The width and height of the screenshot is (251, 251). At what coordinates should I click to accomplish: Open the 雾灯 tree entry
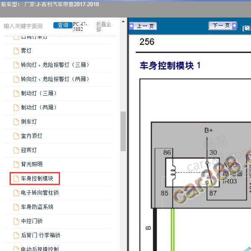tap(26, 51)
